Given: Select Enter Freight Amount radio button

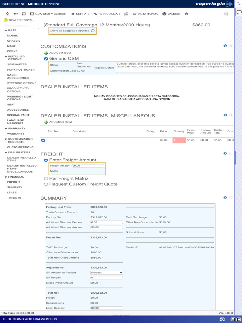Looking at the screenshot, I should click(x=46, y=160).
